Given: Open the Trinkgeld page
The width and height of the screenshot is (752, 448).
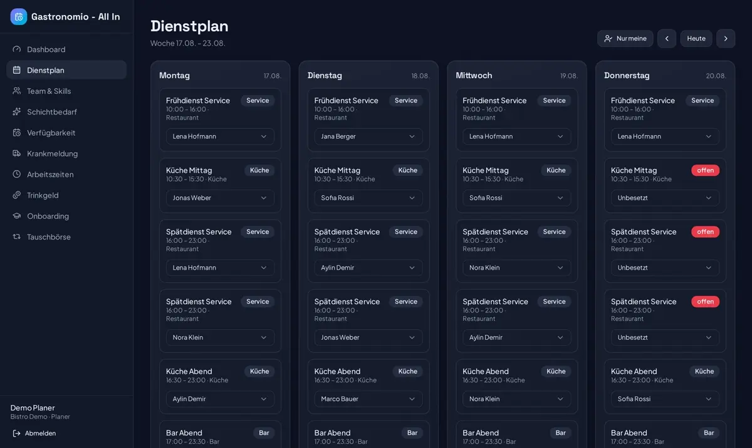Looking at the screenshot, I should 66,195.
